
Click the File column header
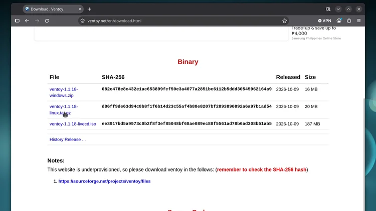[x=54, y=77]
